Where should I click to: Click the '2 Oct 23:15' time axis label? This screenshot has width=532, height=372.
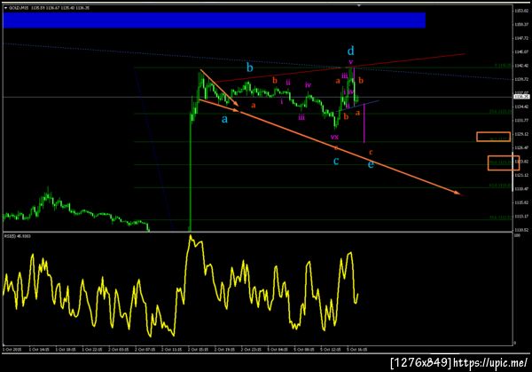coord(251,349)
